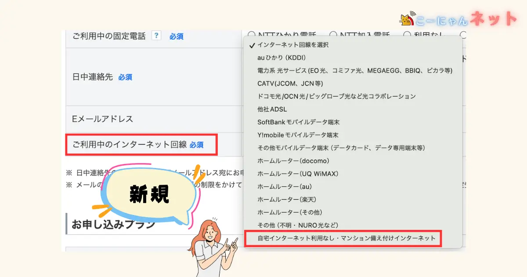The height and width of the screenshot is (277, 527).
Task: Open the help icon beside ご利用中の固定電話
Action: tap(156, 36)
